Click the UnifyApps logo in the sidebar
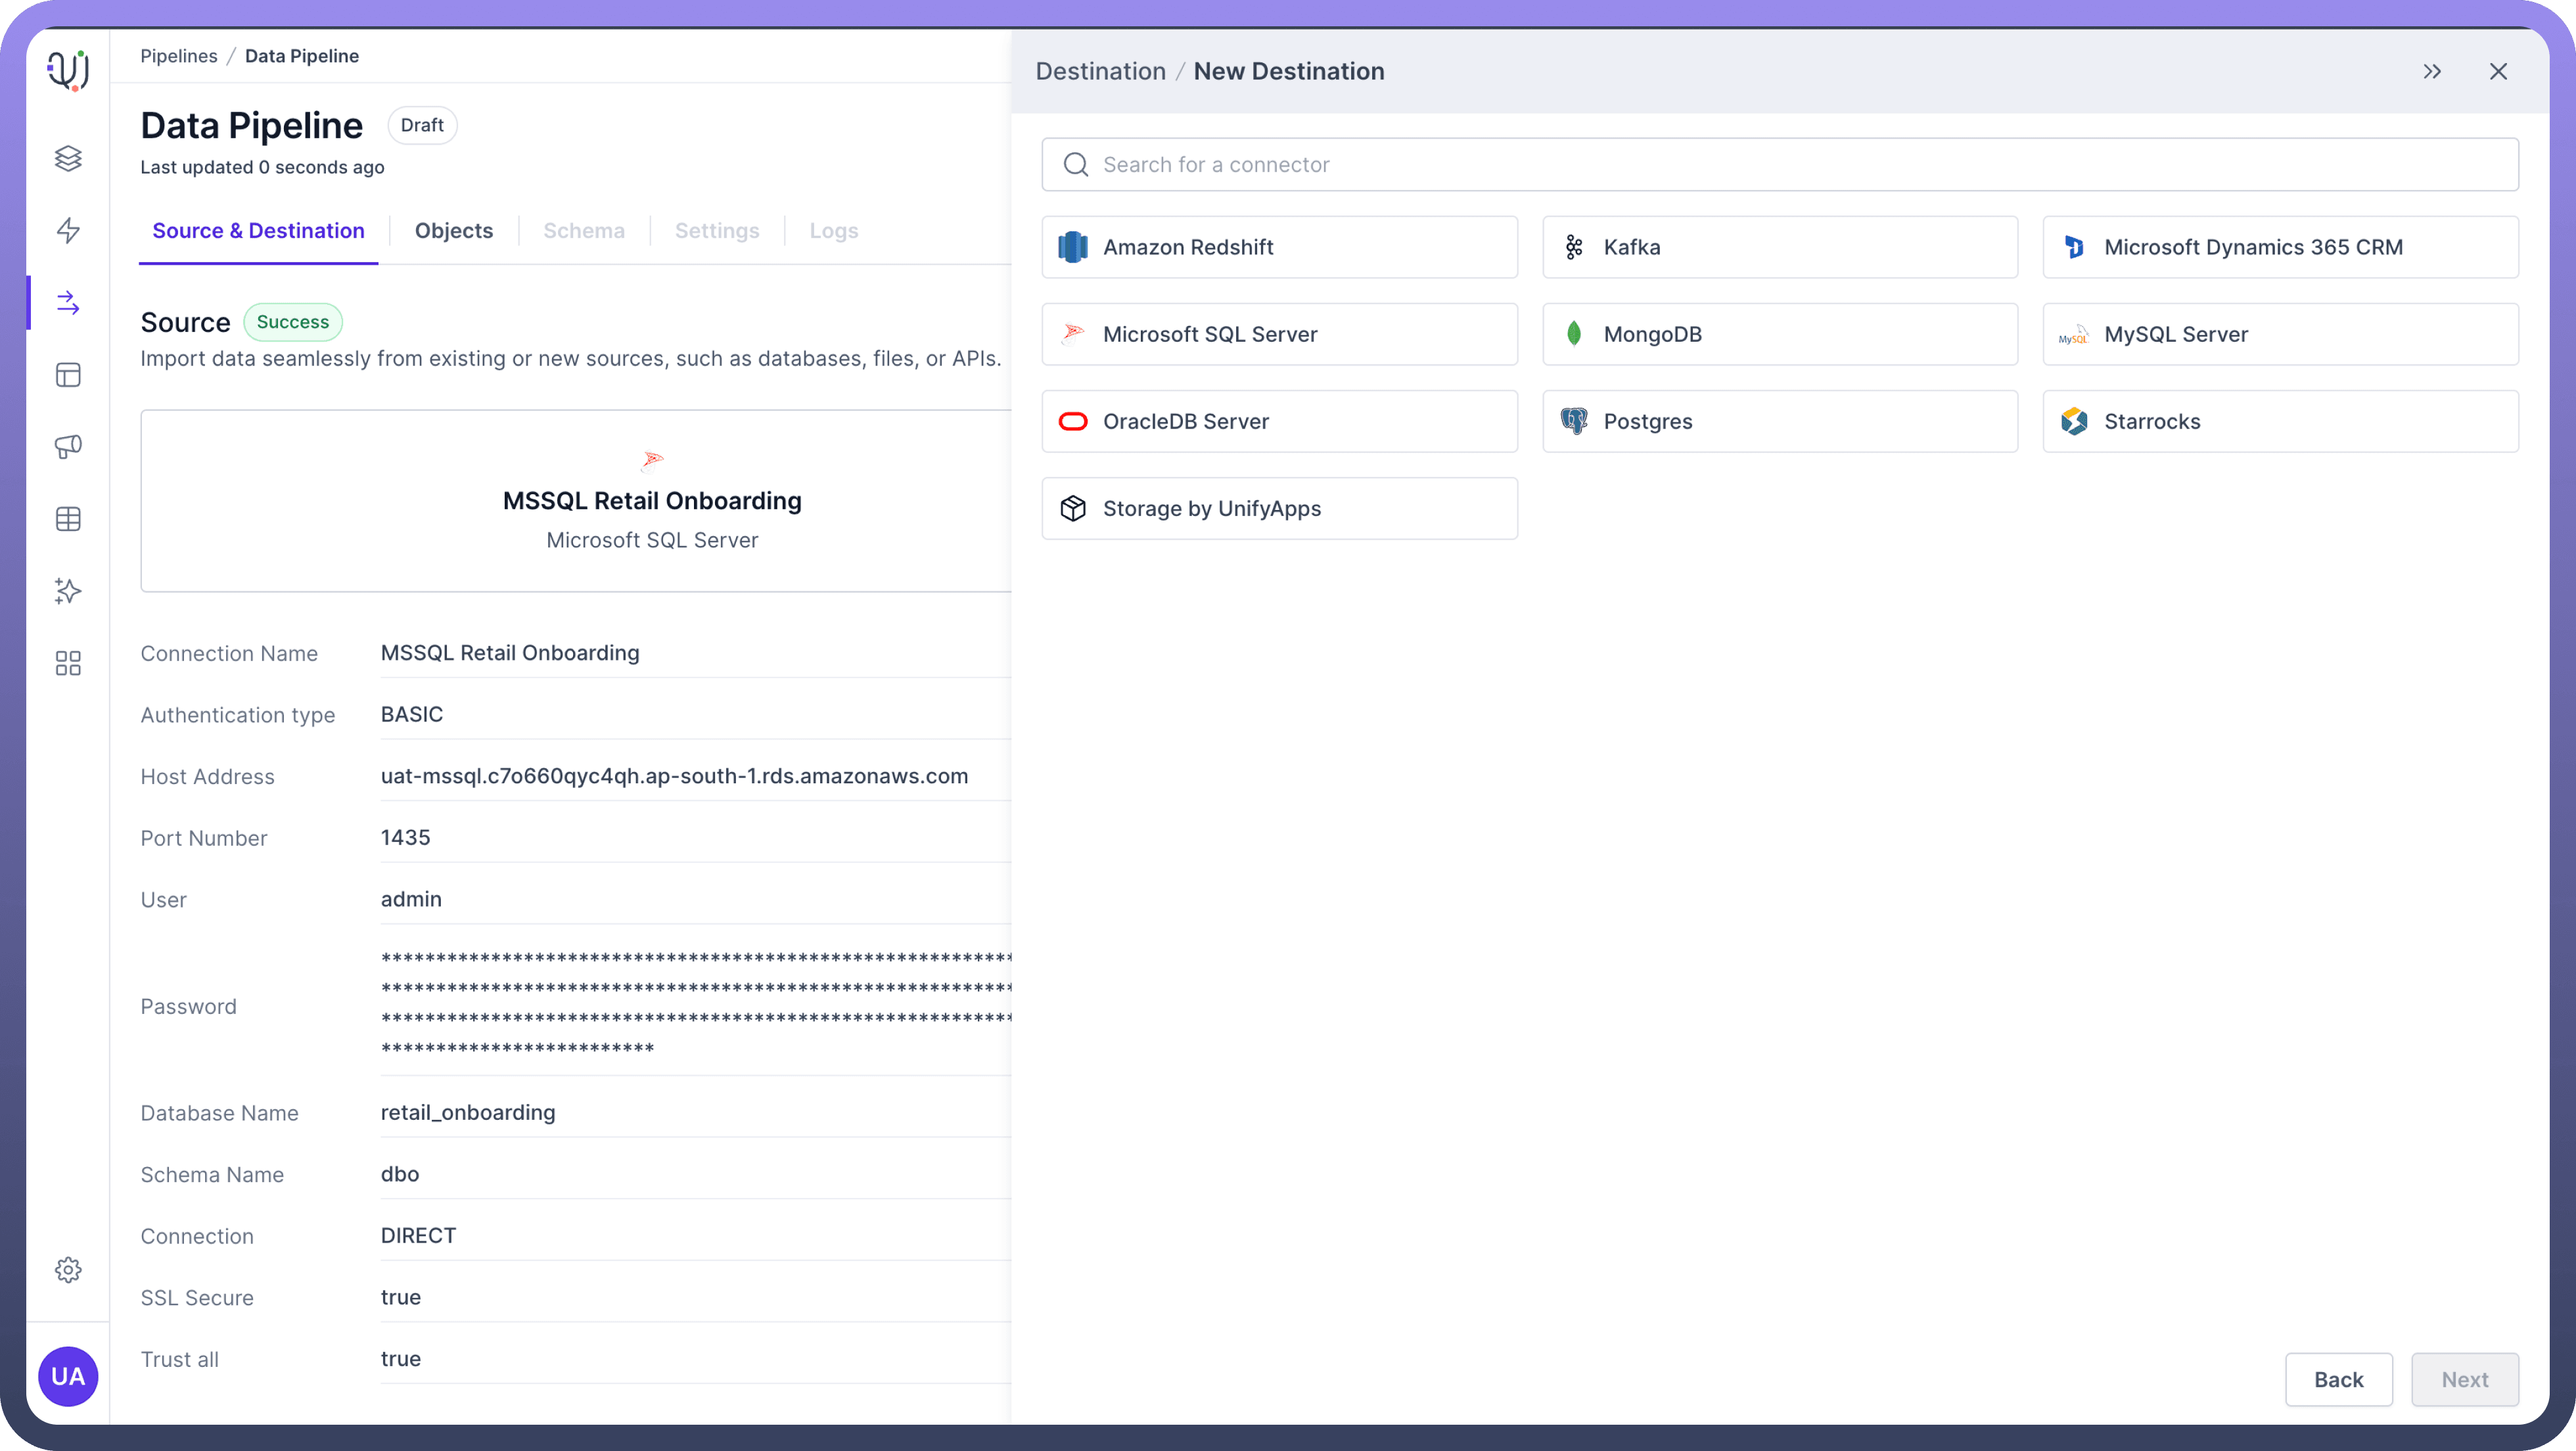Viewport: 2576px width, 1451px height. click(x=68, y=70)
